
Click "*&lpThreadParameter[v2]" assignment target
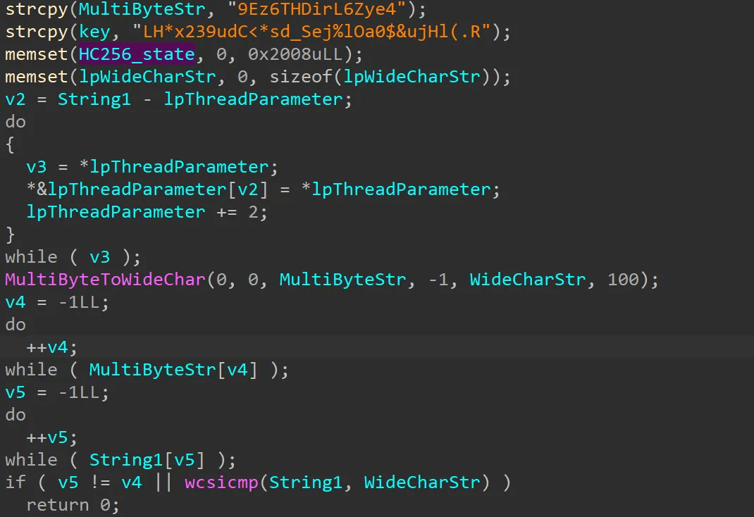147,189
